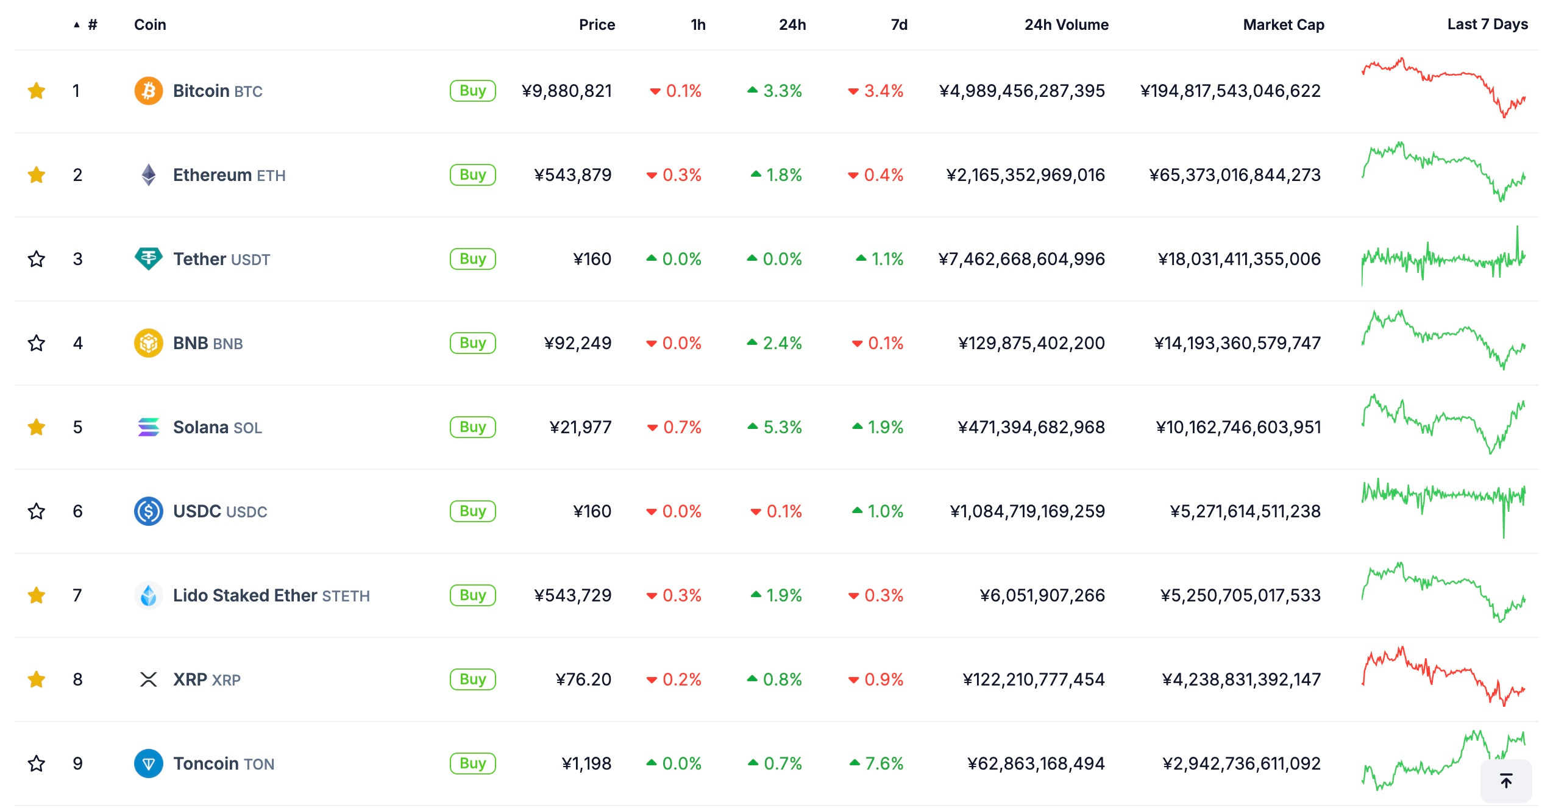The width and height of the screenshot is (1553, 808).
Task: Click the Last 7 Days column header
Action: click(x=1487, y=24)
